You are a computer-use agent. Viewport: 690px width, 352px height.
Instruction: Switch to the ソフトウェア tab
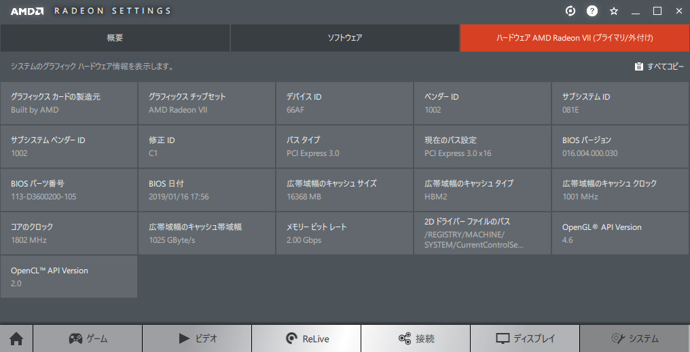tap(345, 38)
